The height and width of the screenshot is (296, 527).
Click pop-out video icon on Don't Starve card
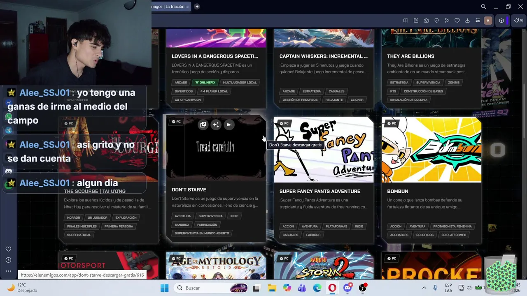tap(203, 125)
